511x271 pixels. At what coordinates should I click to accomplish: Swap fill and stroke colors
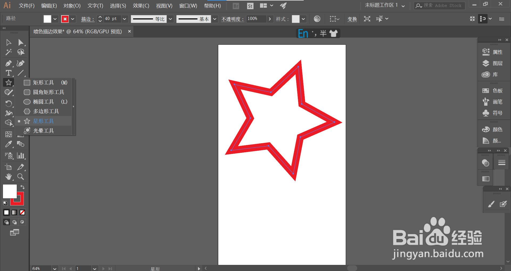22,187
